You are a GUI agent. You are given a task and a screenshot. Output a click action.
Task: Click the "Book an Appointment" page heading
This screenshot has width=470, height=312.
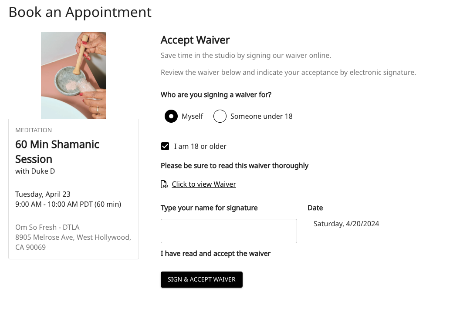point(80,12)
